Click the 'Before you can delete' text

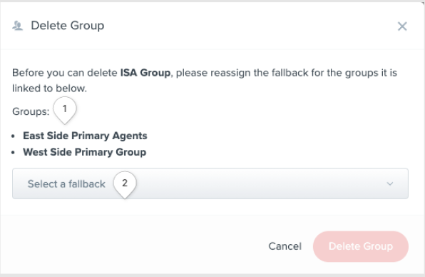coord(64,73)
